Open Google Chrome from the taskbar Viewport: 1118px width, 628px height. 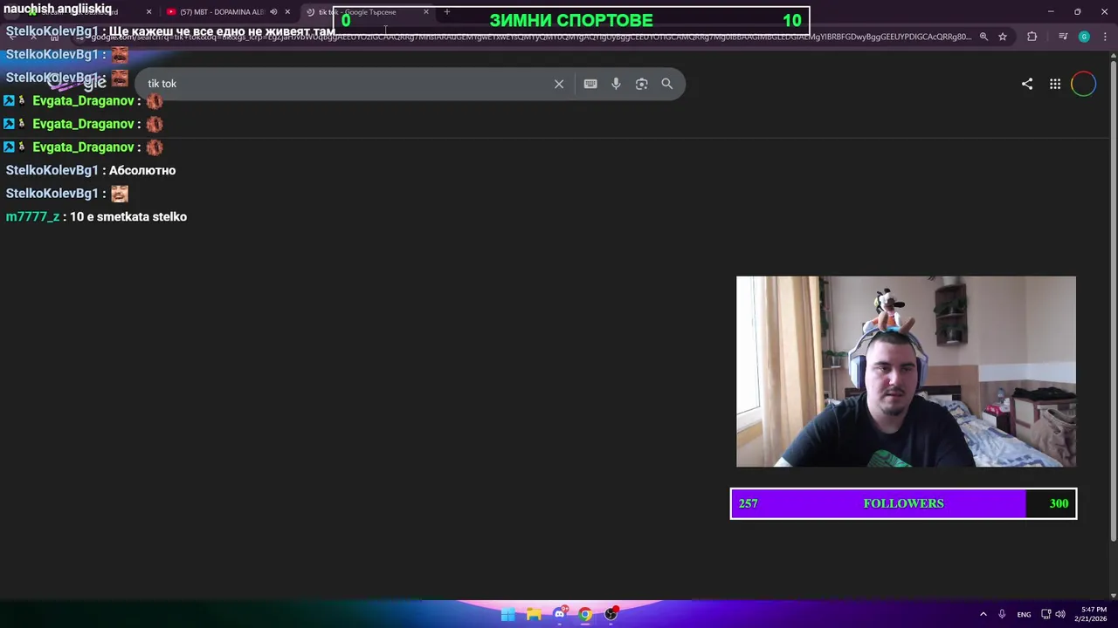click(585, 614)
